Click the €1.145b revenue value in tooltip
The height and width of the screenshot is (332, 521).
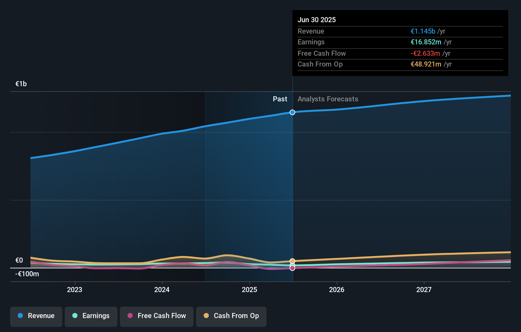423,31
